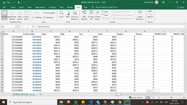Screen dimensions: 187x105
Task: Switch to the Review tab
Action: [70, 7]
